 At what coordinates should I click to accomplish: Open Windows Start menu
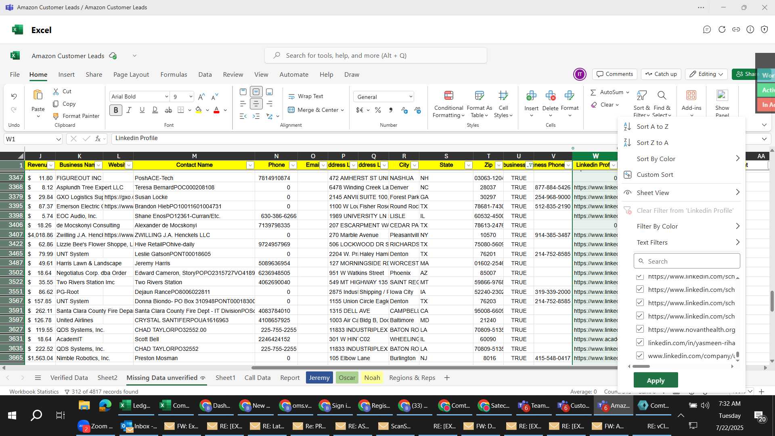click(12, 415)
